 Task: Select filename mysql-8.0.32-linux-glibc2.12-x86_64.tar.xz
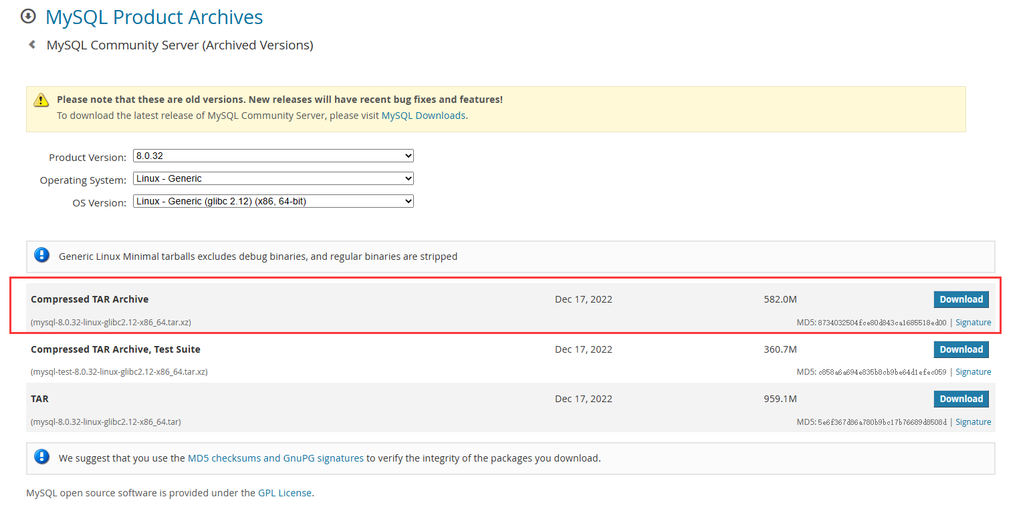(111, 322)
